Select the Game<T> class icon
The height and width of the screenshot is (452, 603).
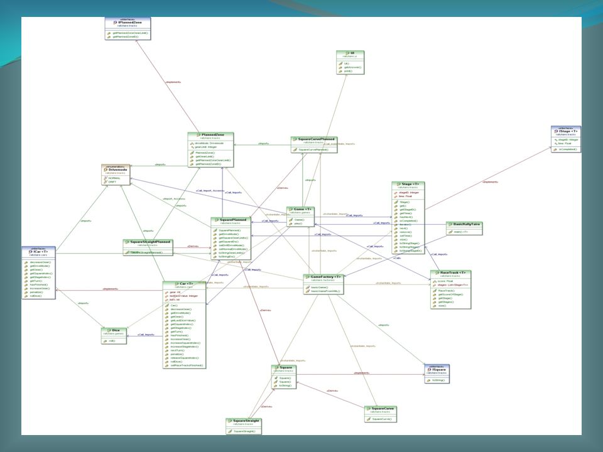pyautogui.click(x=291, y=210)
